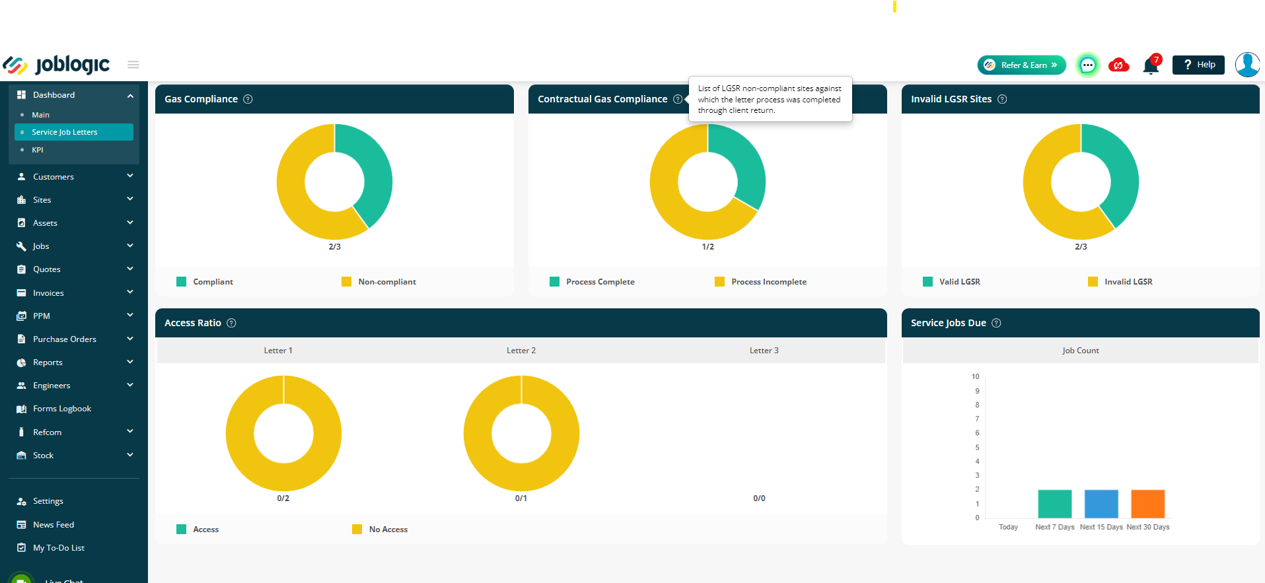Screen dimensions: 1265x583
Task: Expand the Quotes menu chevron
Action: tap(130, 269)
